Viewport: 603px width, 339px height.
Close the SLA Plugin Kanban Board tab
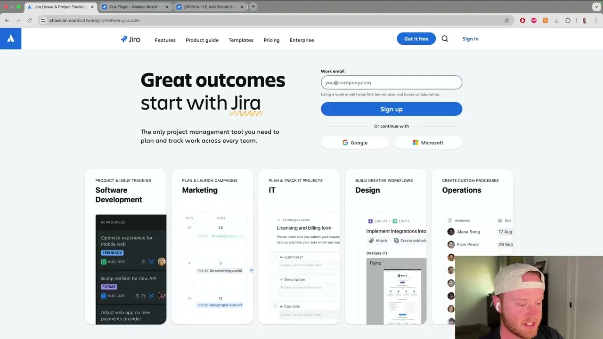(167, 7)
